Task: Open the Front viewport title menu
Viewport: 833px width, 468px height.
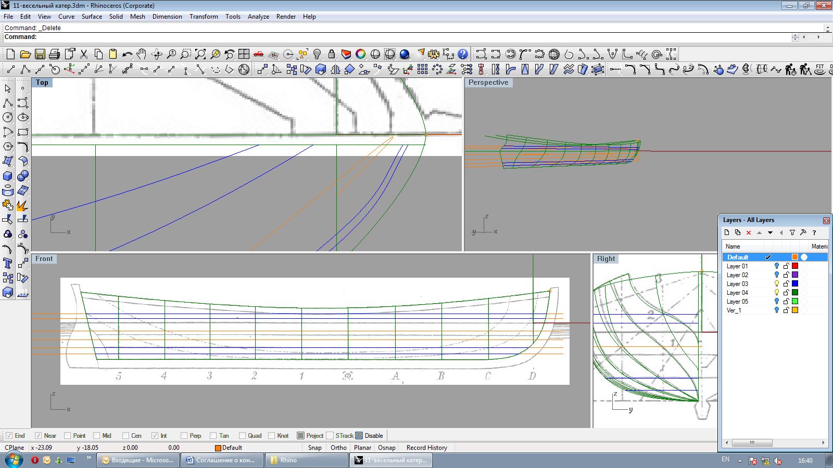Action: pos(44,259)
